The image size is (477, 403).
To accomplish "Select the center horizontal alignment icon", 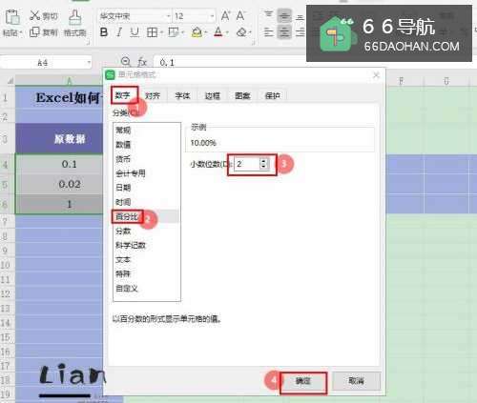I will pyautogui.click(x=284, y=32).
